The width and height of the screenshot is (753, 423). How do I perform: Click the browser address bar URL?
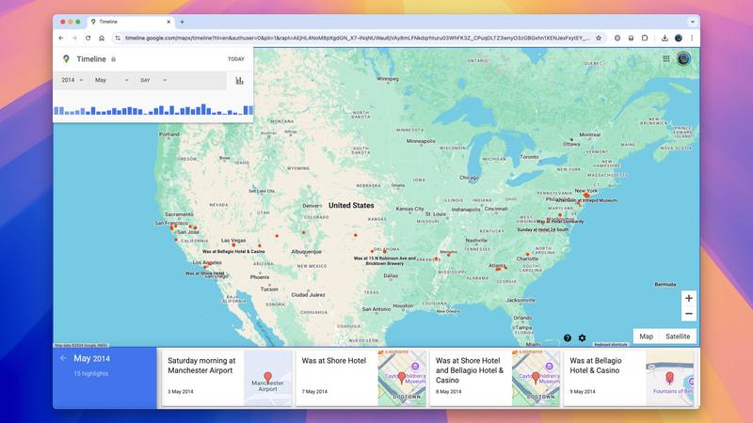[x=357, y=38]
